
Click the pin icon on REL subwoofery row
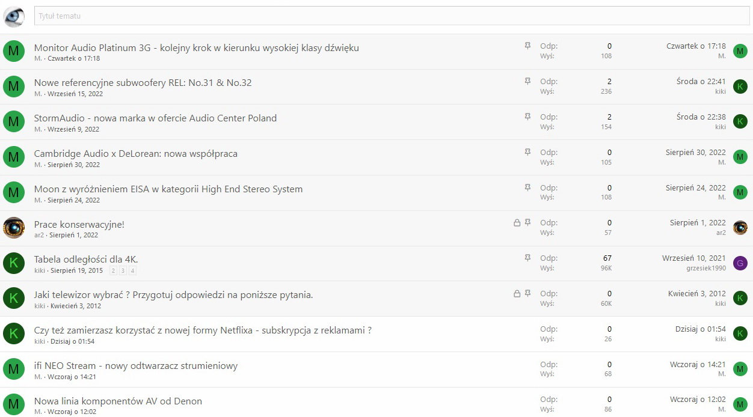point(527,81)
